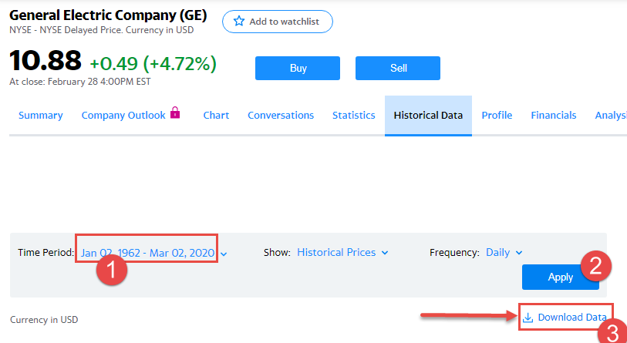Open the partially visible Analysis tab

[x=610, y=116]
